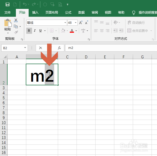Click the Name Box showing B2
The width and height of the screenshot is (157, 156).
(12, 48)
